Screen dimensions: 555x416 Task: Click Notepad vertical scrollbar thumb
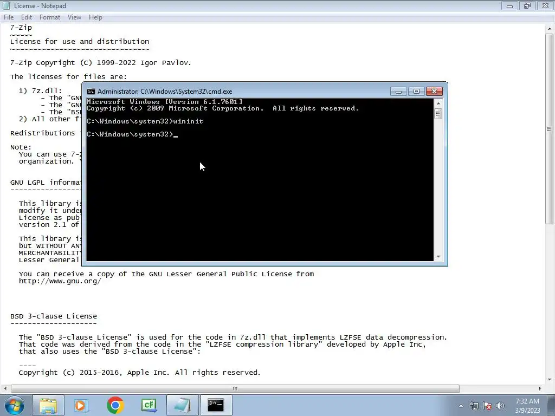[x=550, y=129]
